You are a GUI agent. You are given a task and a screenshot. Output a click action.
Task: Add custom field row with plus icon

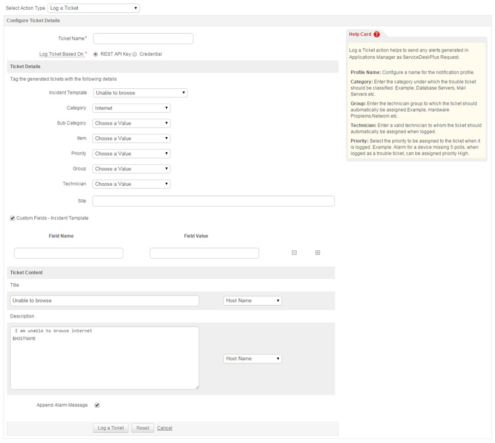click(x=318, y=253)
